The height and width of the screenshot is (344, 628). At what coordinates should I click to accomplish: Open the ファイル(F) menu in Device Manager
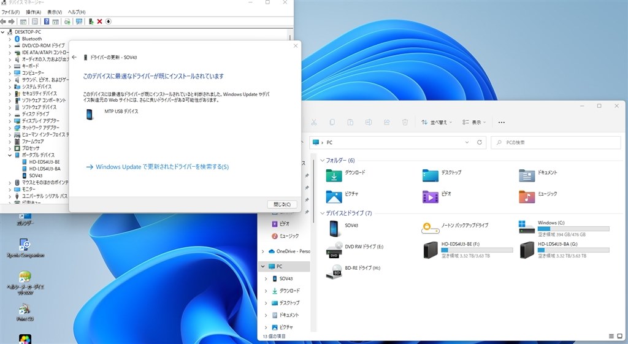(10, 12)
